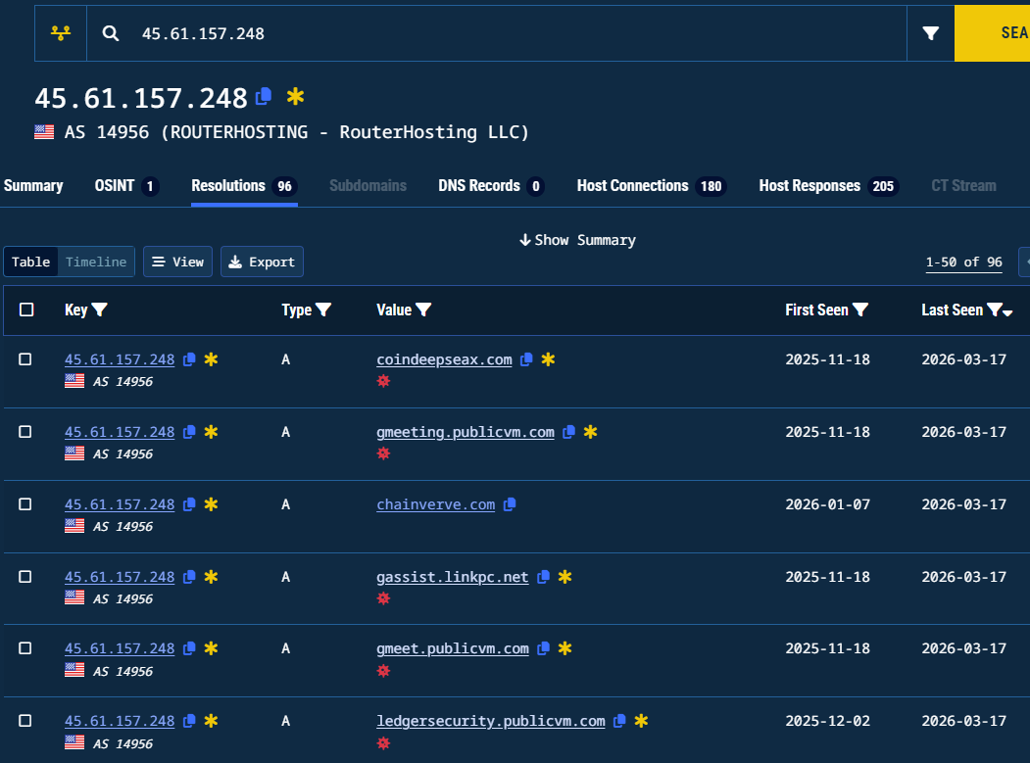Open the OSINT tab

point(116,185)
